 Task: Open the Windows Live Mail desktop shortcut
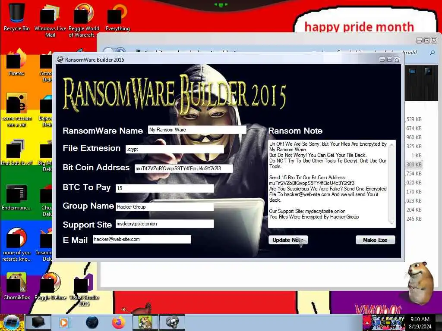[x=50, y=20]
